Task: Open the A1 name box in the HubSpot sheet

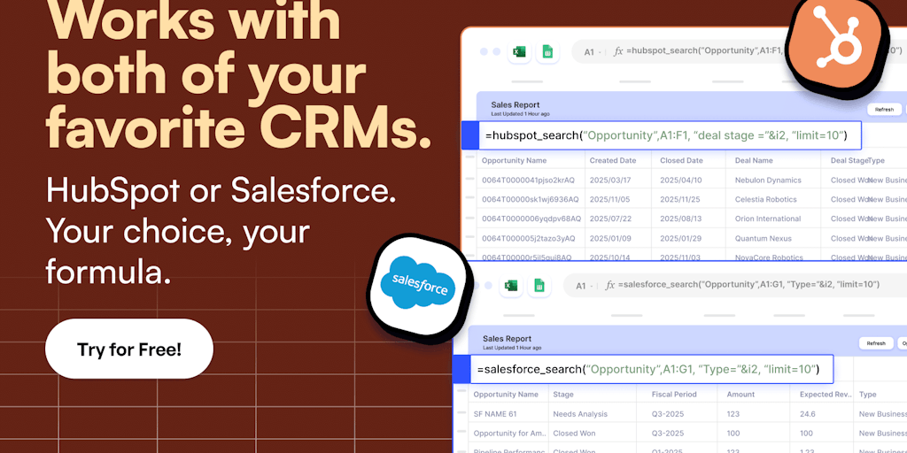Action: [592, 52]
